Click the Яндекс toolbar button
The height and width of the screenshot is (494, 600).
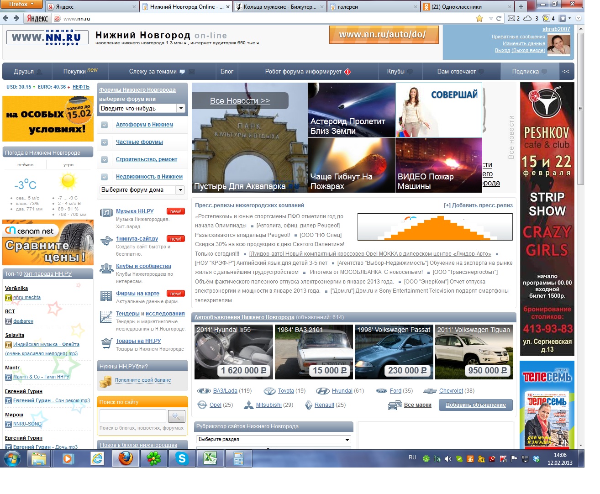(x=37, y=19)
